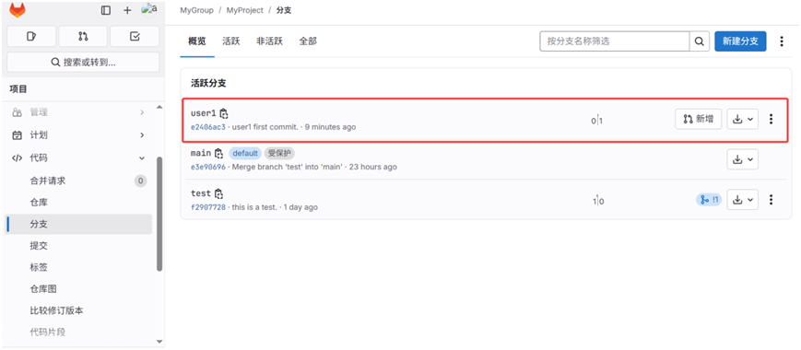Open the issues shortcut icon button
The width and height of the screenshot is (801, 350).
[x=31, y=36]
